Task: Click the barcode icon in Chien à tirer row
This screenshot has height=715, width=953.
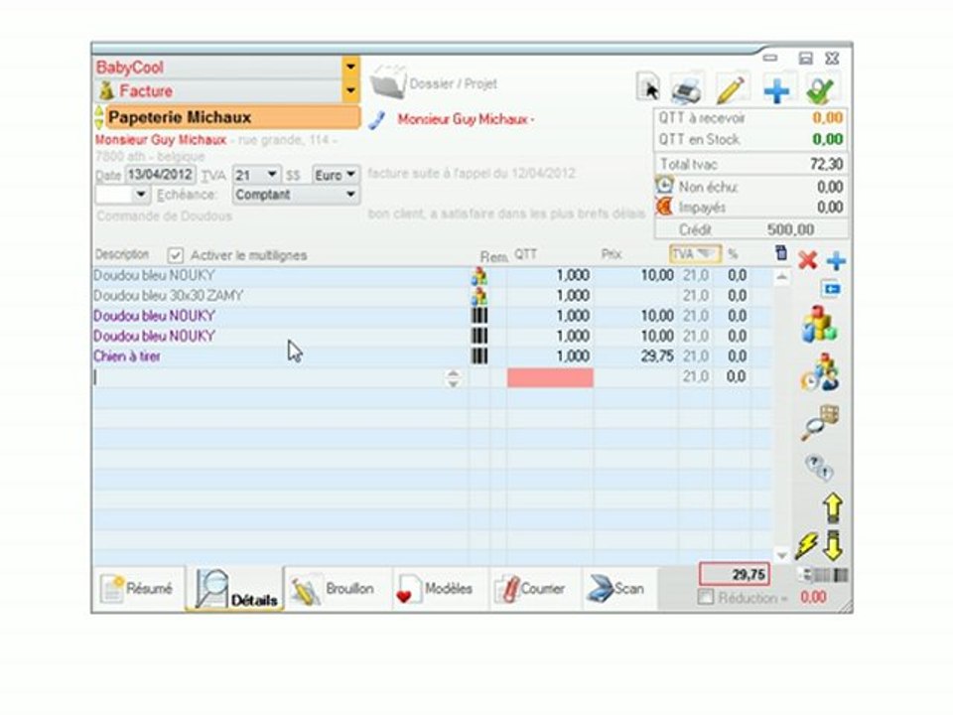Action: tap(479, 356)
